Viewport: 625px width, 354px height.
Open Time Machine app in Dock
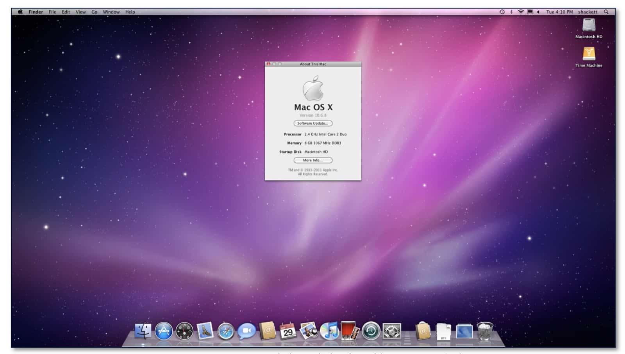pyautogui.click(x=371, y=331)
